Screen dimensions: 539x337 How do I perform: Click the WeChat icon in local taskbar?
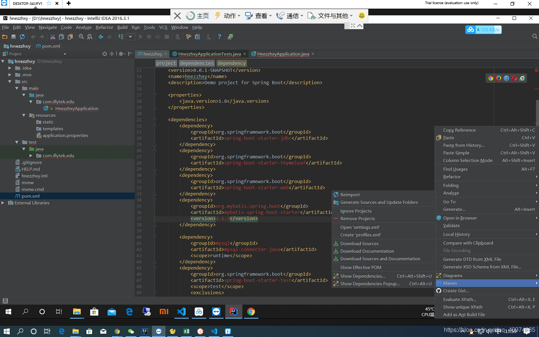(x=131, y=331)
